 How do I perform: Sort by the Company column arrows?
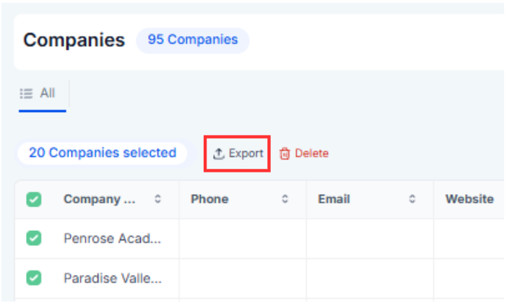pos(158,200)
